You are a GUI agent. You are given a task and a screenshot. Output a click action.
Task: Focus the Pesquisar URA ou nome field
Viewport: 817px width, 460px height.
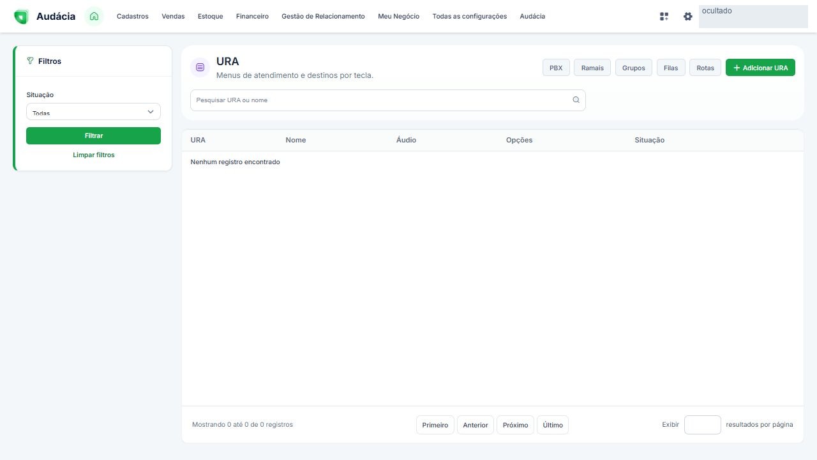coord(387,100)
